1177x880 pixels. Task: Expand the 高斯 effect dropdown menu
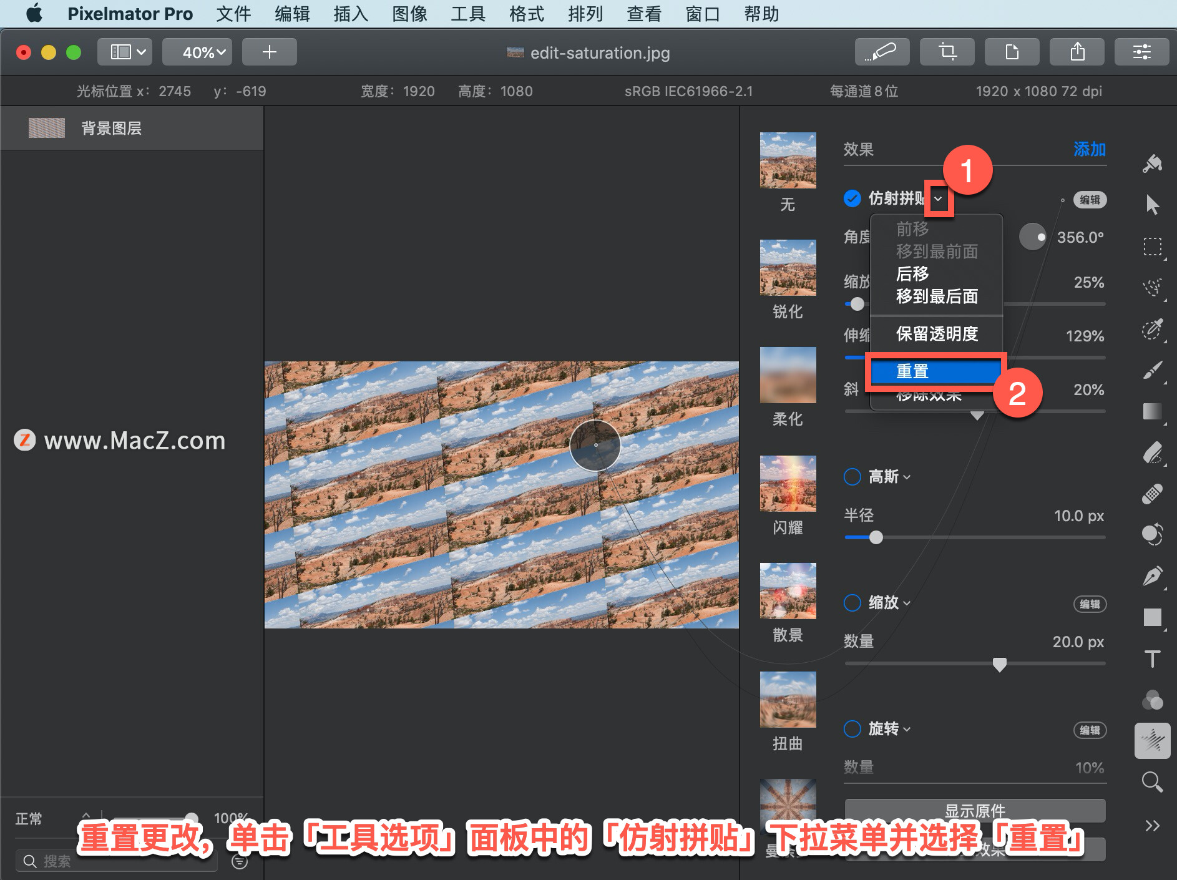point(907,477)
